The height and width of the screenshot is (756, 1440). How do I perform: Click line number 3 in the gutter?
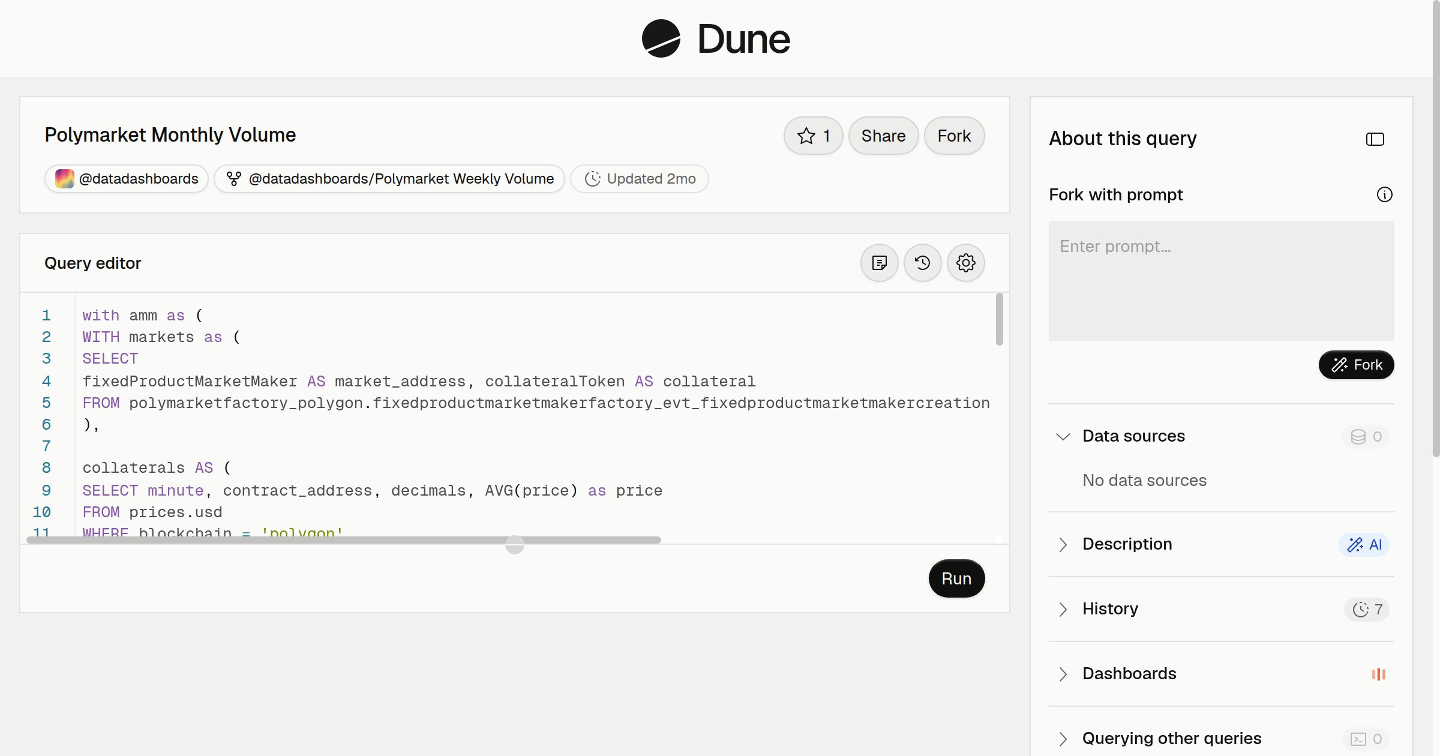(x=46, y=359)
